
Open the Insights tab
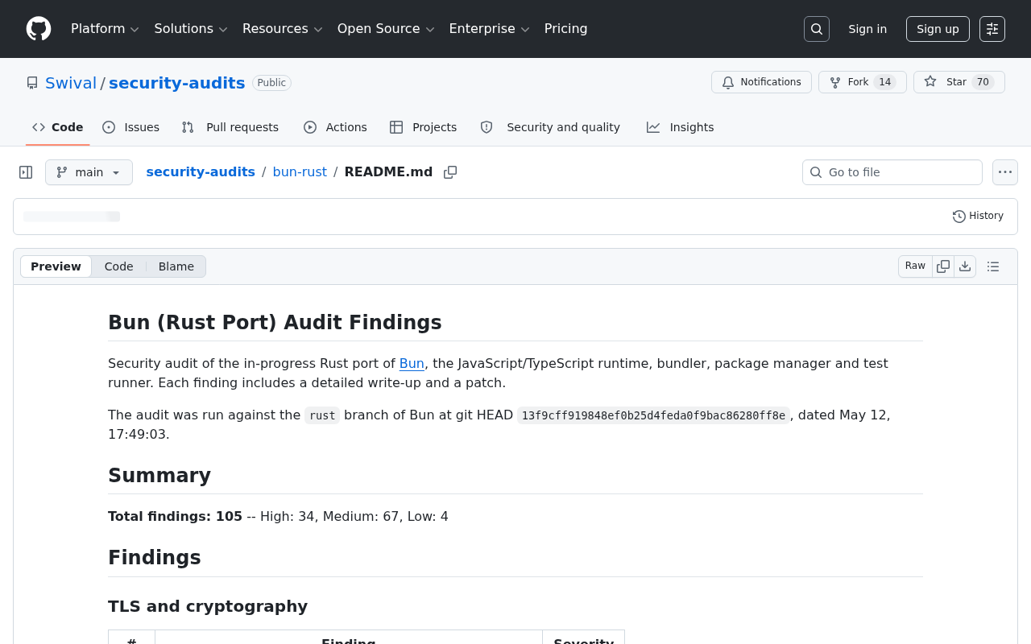(681, 127)
